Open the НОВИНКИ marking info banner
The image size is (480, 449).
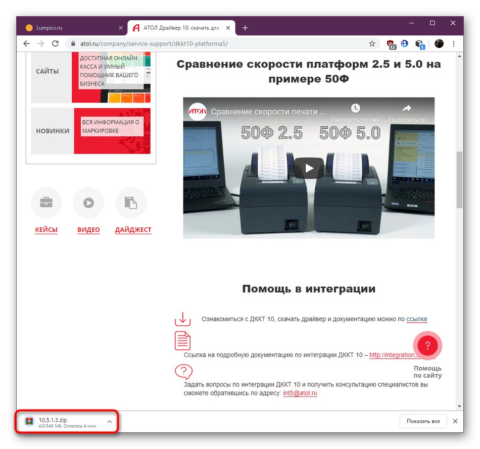point(91,131)
